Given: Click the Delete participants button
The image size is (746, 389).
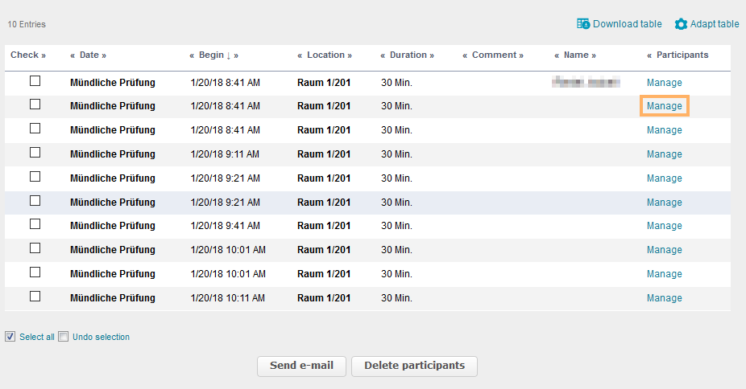Looking at the screenshot, I should click(x=414, y=366).
